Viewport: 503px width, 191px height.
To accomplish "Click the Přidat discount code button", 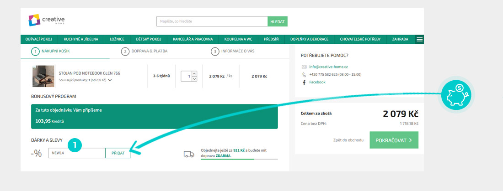I will point(118,153).
